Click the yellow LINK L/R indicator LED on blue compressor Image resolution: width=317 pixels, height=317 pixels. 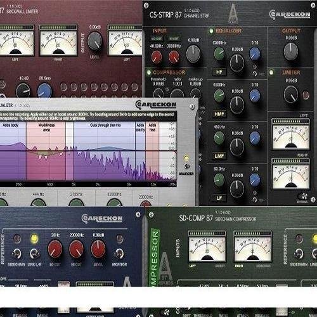click(x=34, y=238)
